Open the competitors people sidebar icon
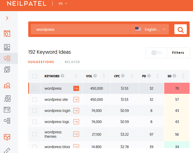The image size is (193, 153). [7, 86]
